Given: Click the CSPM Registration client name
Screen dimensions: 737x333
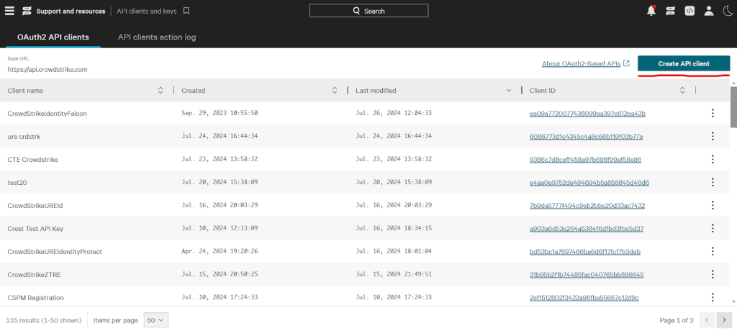Looking at the screenshot, I should 36,297.
